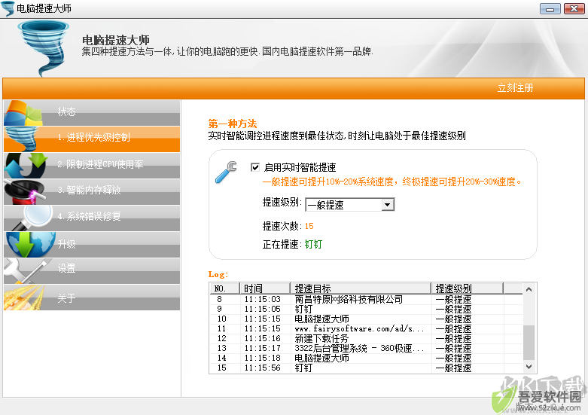Open 3. 智能内存释放 label
This screenshot has width=588, height=415.
90,191
